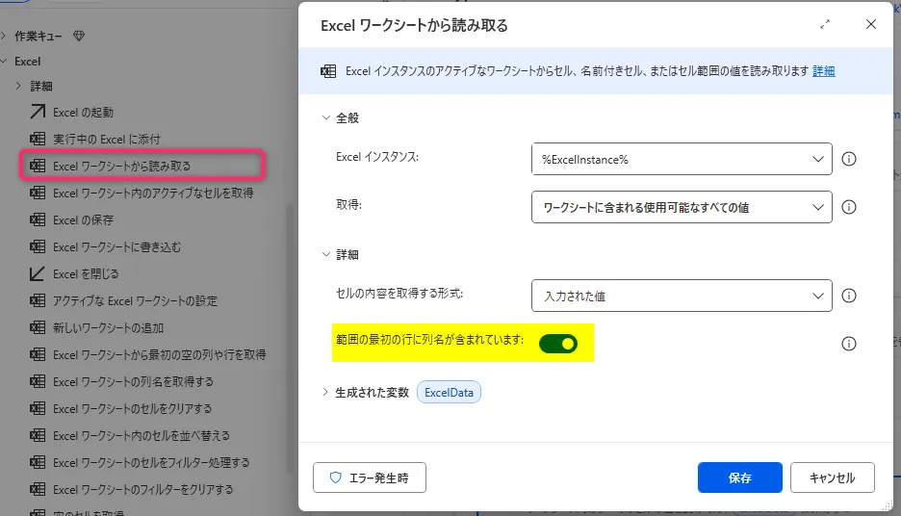Click the info icon beside Excel インスタンス
This screenshot has width=901, height=516.
pyautogui.click(x=849, y=159)
